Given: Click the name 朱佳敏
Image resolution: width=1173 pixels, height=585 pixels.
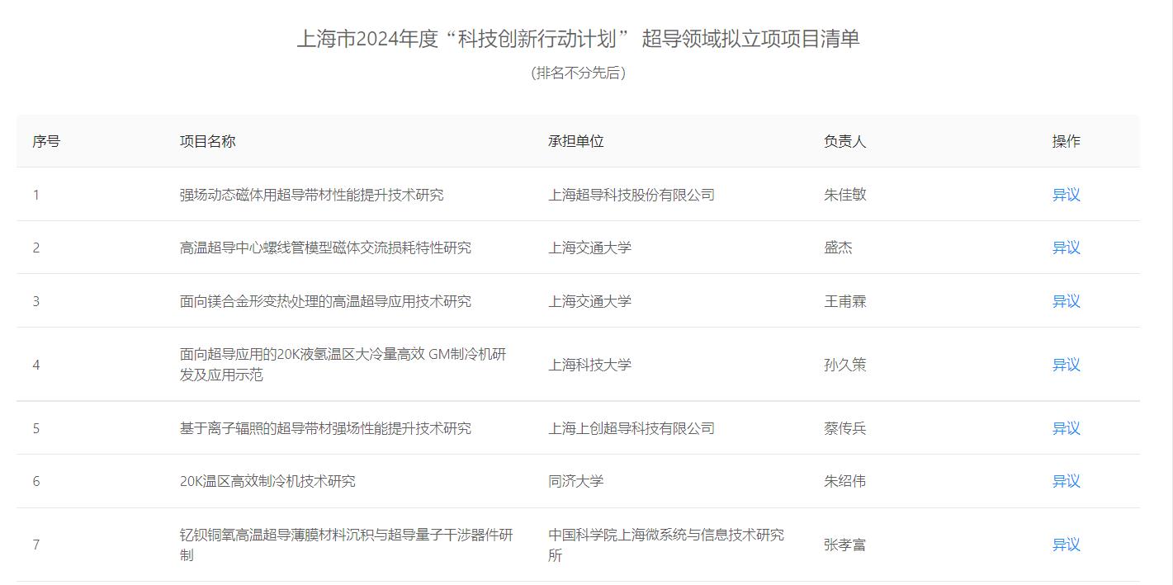Looking at the screenshot, I should coord(845,195).
